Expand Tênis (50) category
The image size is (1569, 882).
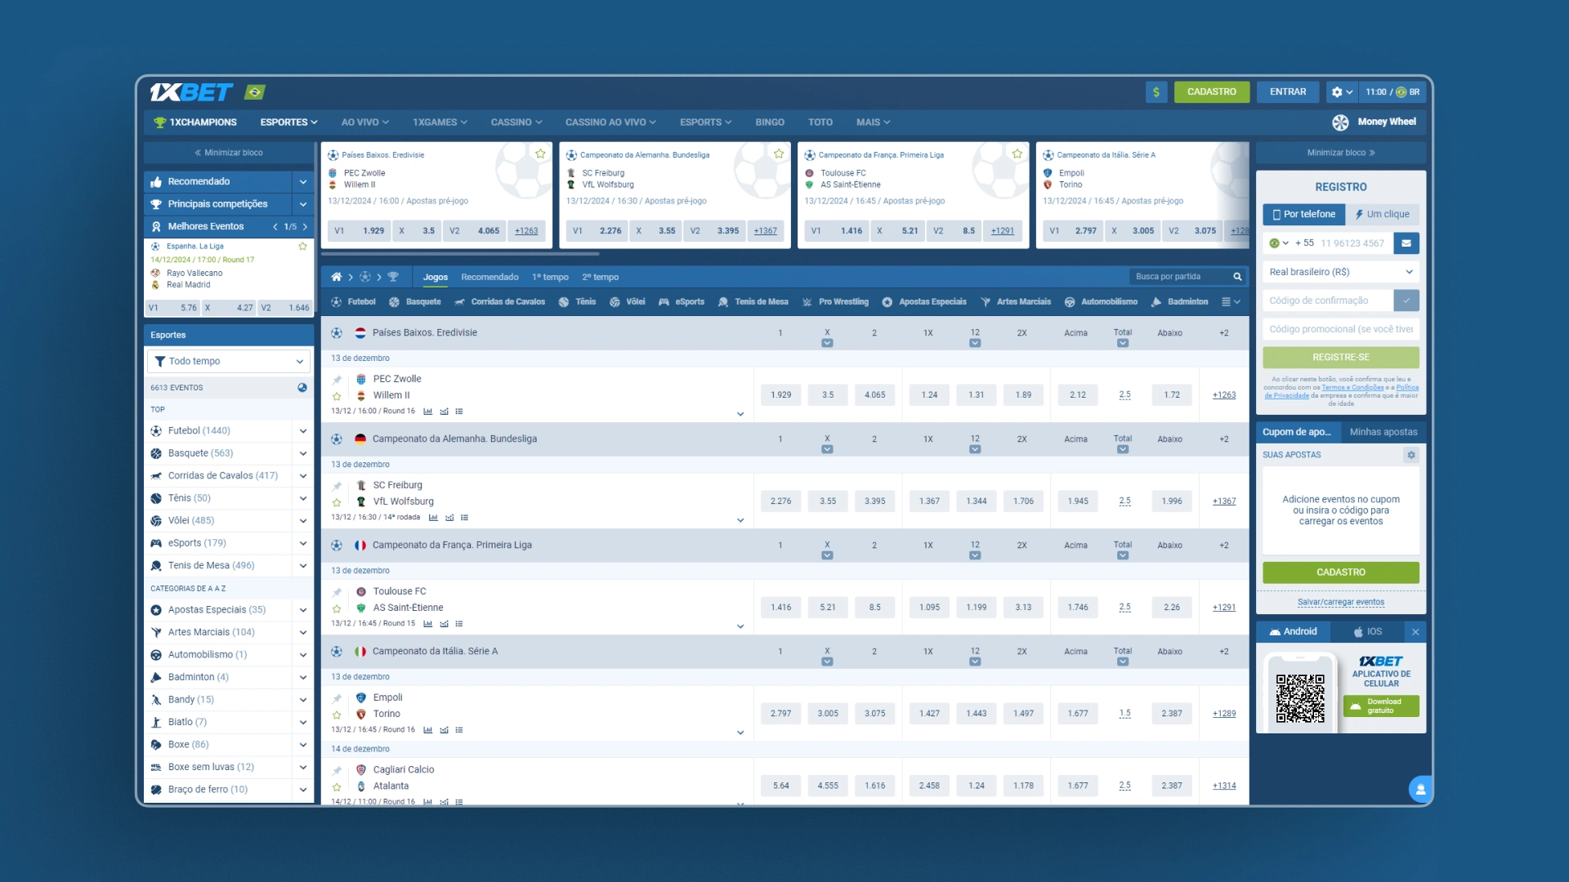[303, 498]
